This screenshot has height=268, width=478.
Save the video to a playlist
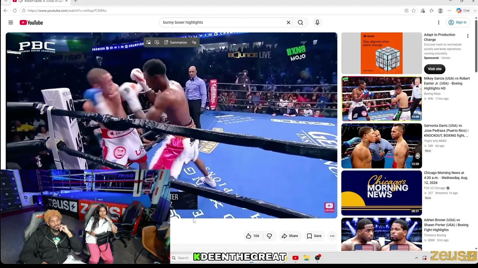click(314, 236)
